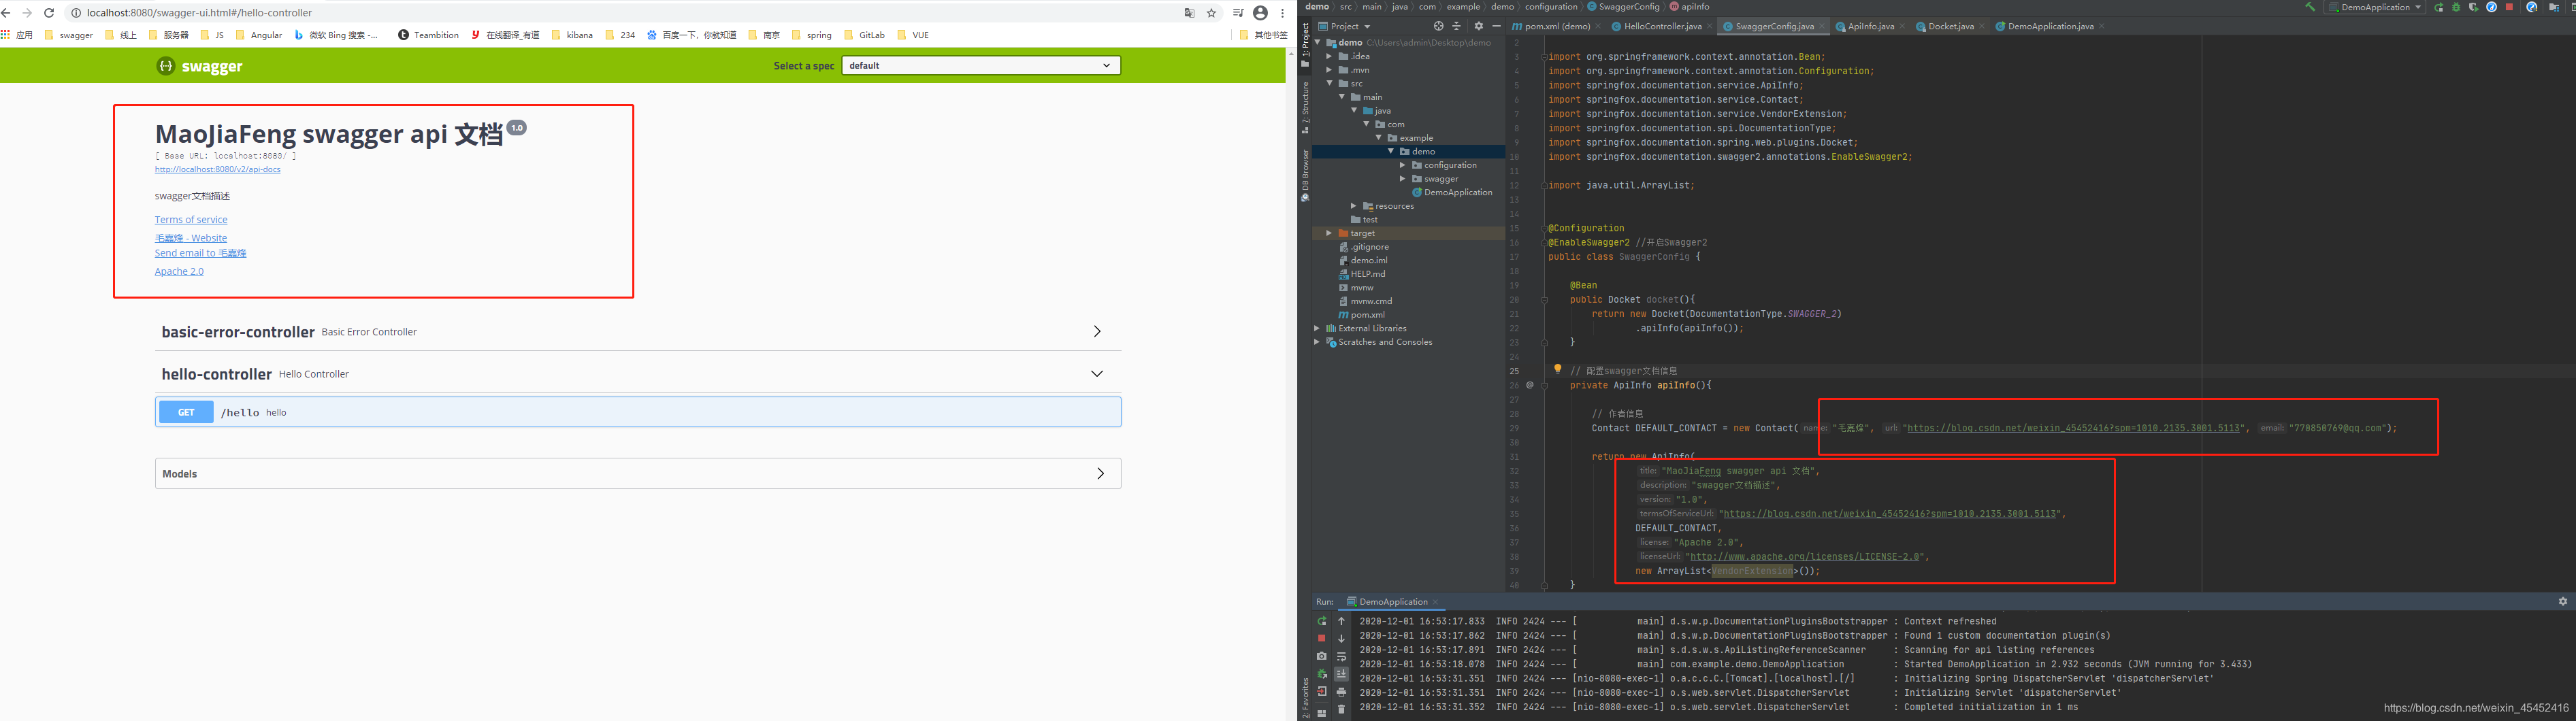Click the lightbulb intention icon at line 25
2576x721 pixels.
(1557, 369)
